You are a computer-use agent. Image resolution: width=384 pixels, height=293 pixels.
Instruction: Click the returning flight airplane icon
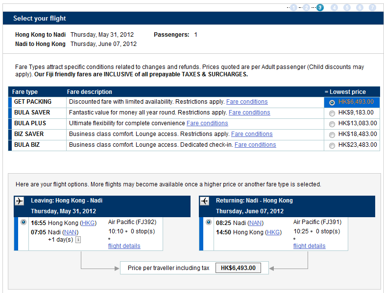click(205, 201)
